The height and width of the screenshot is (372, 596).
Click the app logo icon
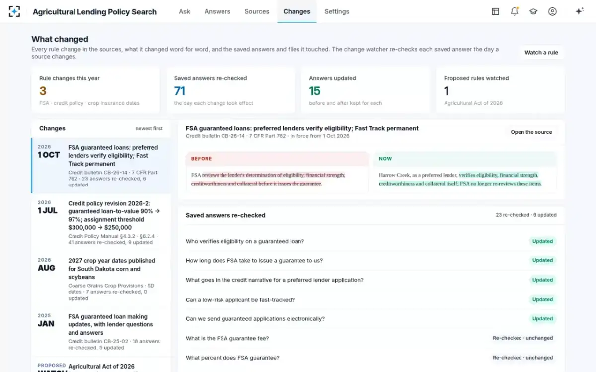point(15,11)
